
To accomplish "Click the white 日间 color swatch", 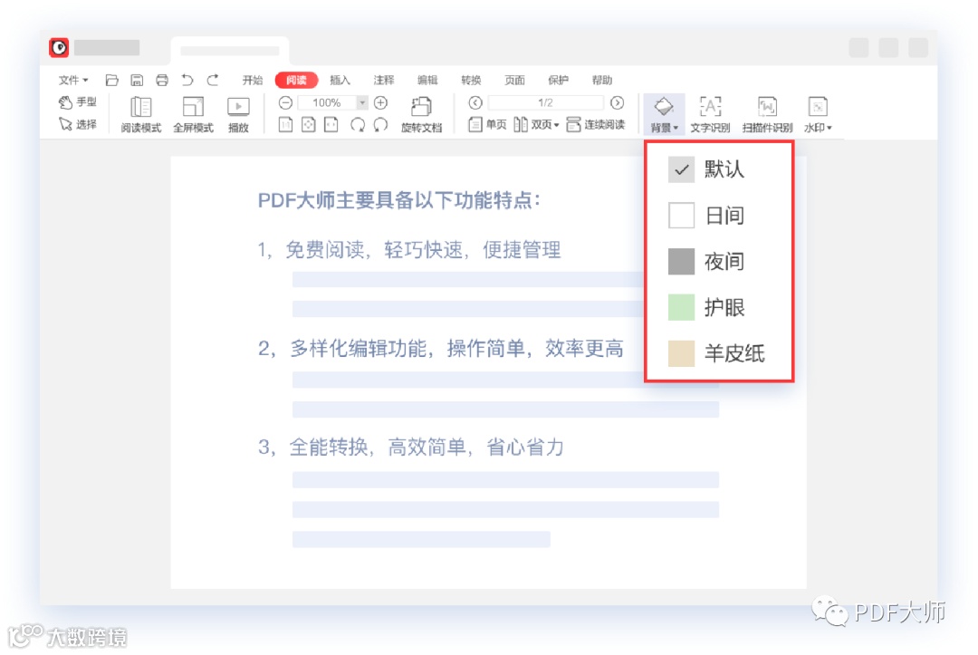I will (x=681, y=216).
